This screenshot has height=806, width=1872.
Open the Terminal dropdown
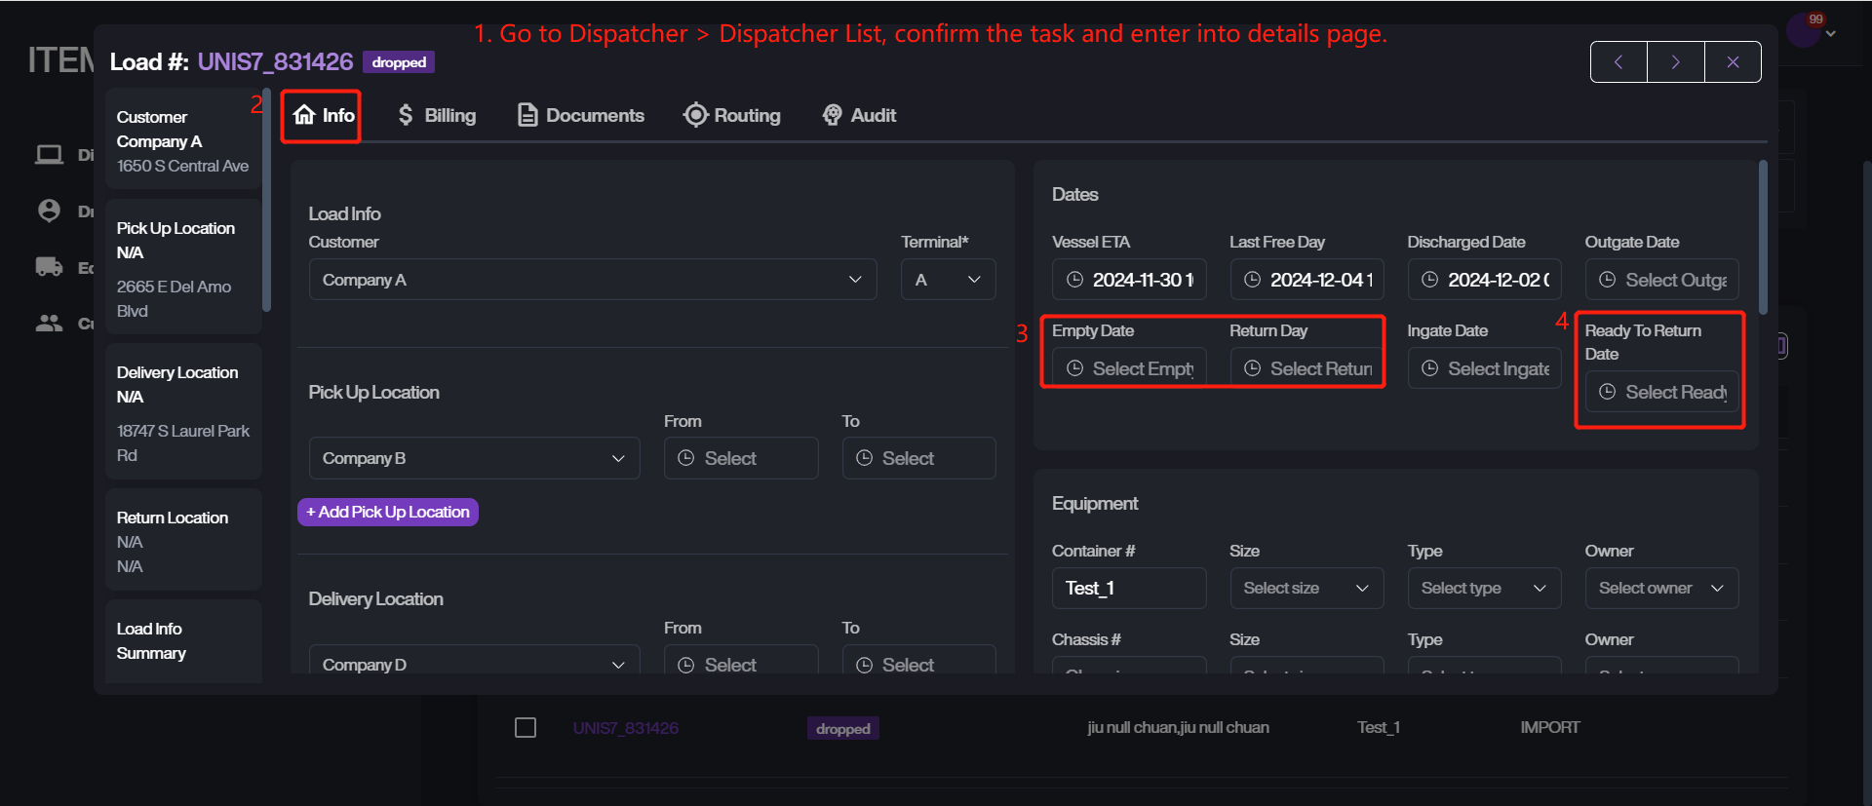pyautogui.click(x=947, y=280)
